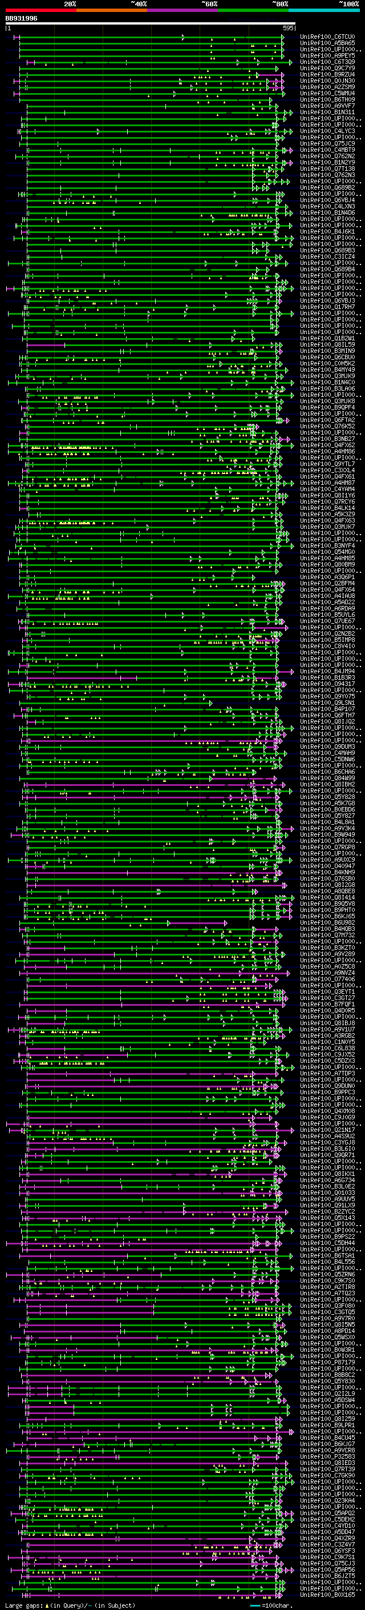Select the UniRef100_Q3MJK9 row label

[327, 376]
